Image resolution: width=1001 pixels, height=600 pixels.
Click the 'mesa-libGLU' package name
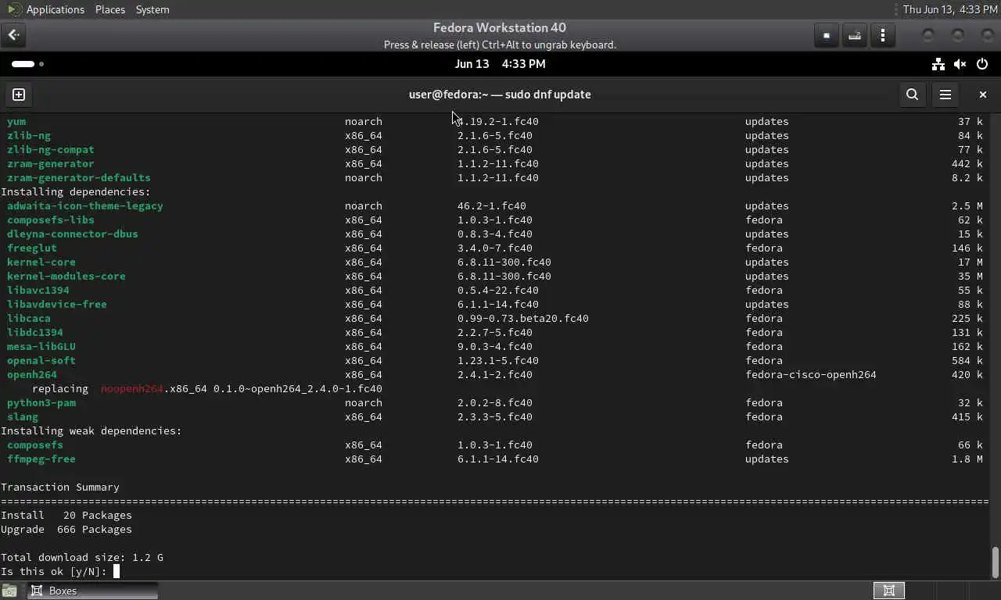(x=41, y=346)
